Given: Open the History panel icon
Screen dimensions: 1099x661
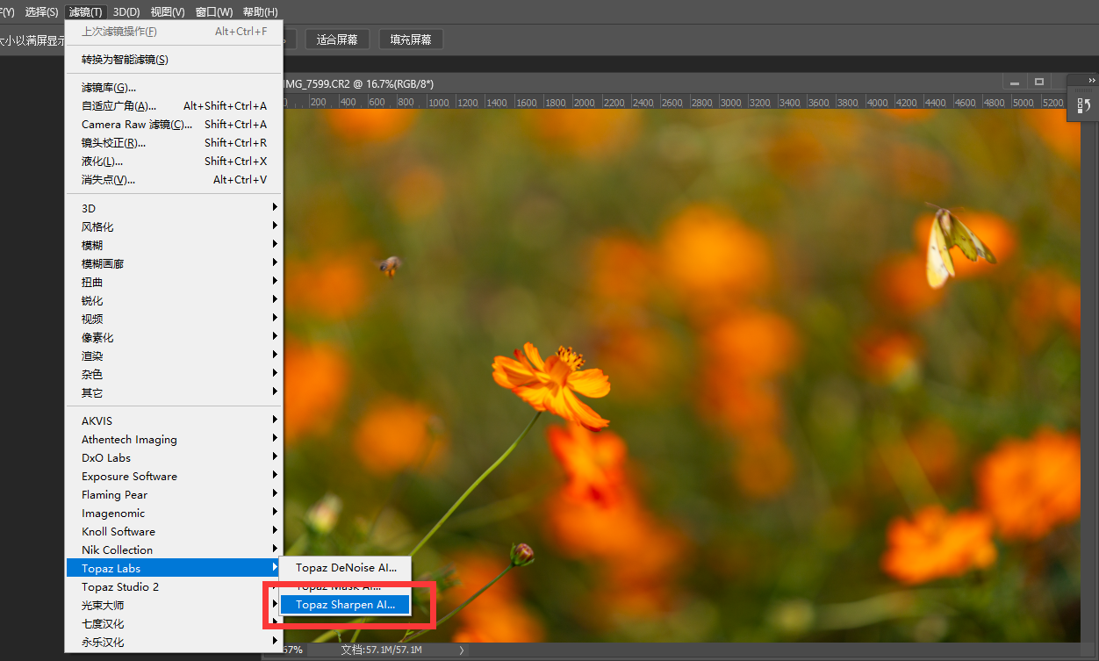Looking at the screenshot, I should tap(1083, 105).
